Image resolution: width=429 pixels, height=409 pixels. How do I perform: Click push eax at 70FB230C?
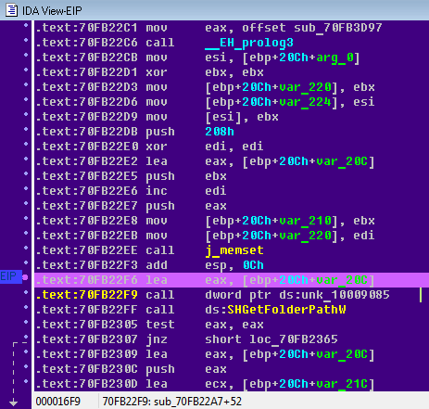[232, 369]
